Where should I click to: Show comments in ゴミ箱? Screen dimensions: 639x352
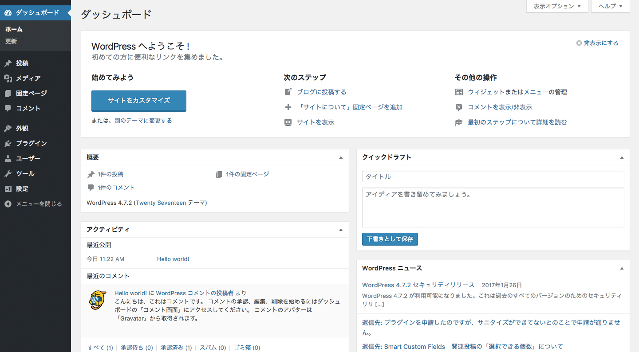[x=242, y=348]
